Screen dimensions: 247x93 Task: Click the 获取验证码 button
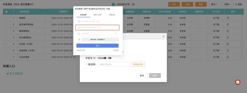point(138,64)
